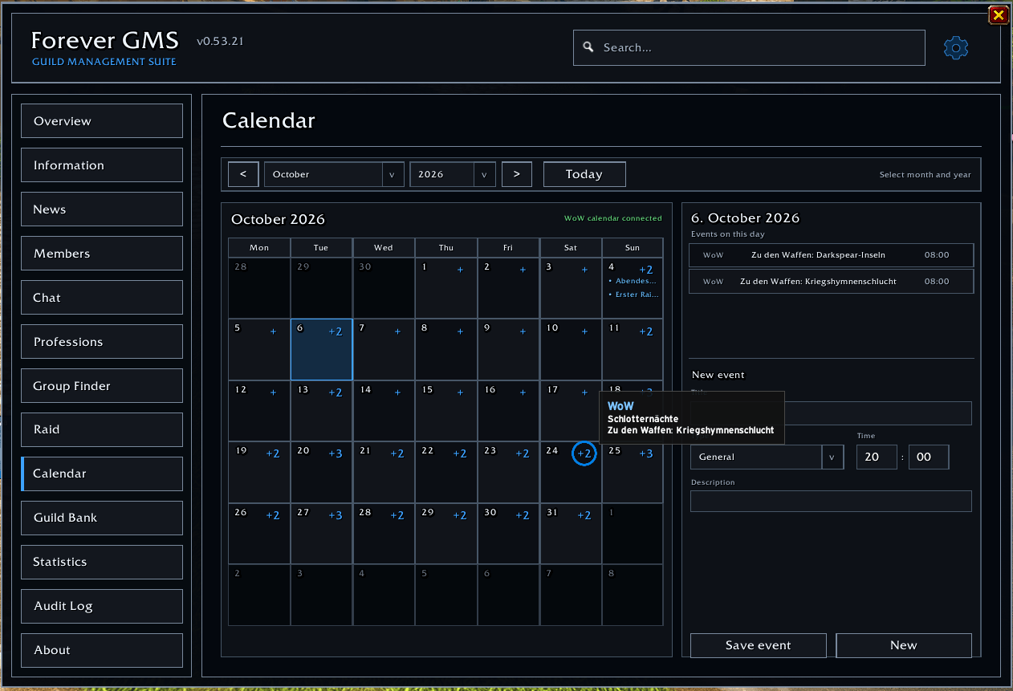Click +3 badge on October 20

coord(336,453)
